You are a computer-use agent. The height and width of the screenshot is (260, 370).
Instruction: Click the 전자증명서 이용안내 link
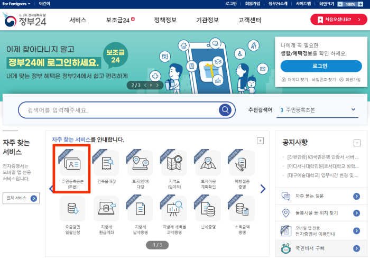[x=315, y=234]
